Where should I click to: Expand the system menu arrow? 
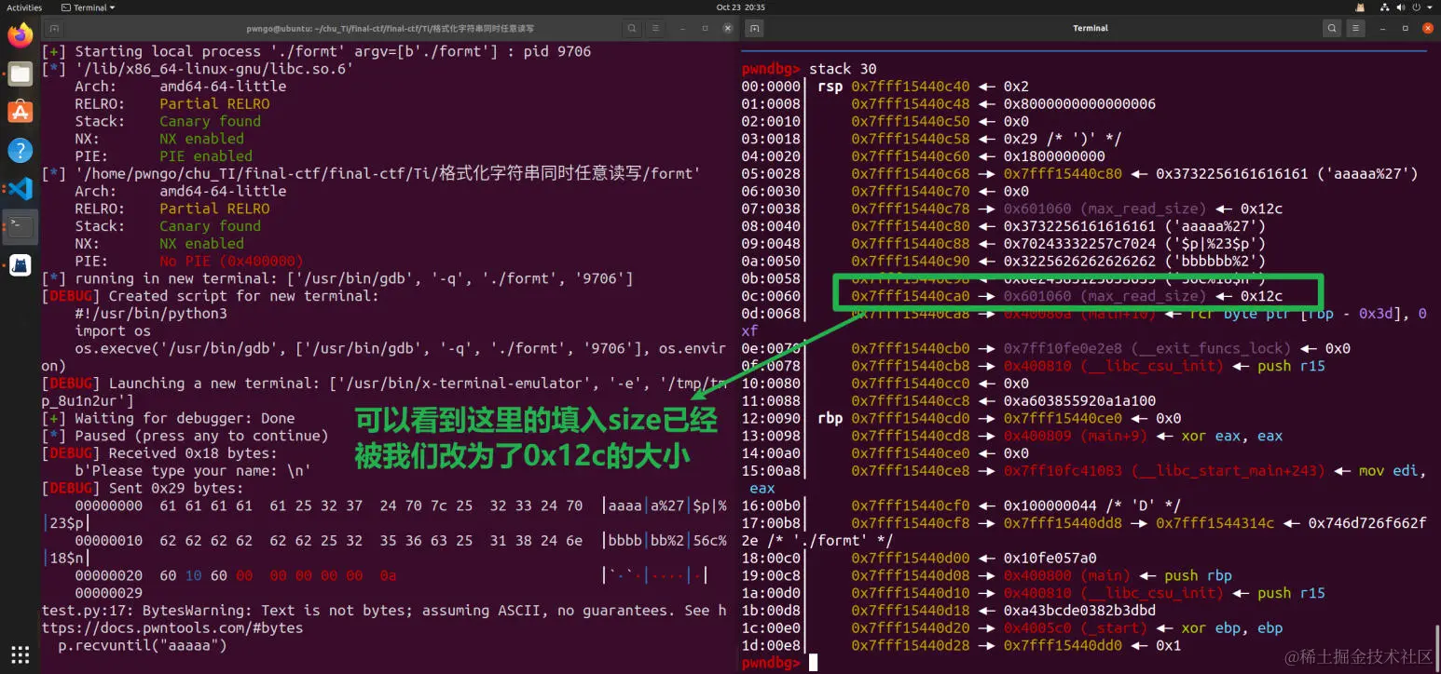pos(1432,7)
